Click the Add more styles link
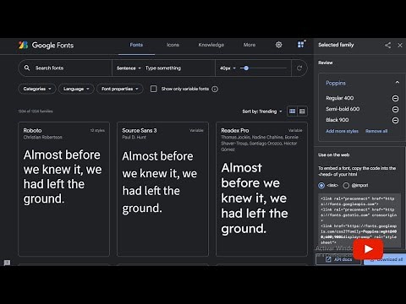 [342, 131]
